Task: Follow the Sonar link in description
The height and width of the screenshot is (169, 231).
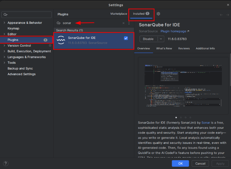Action: click(x=205, y=123)
